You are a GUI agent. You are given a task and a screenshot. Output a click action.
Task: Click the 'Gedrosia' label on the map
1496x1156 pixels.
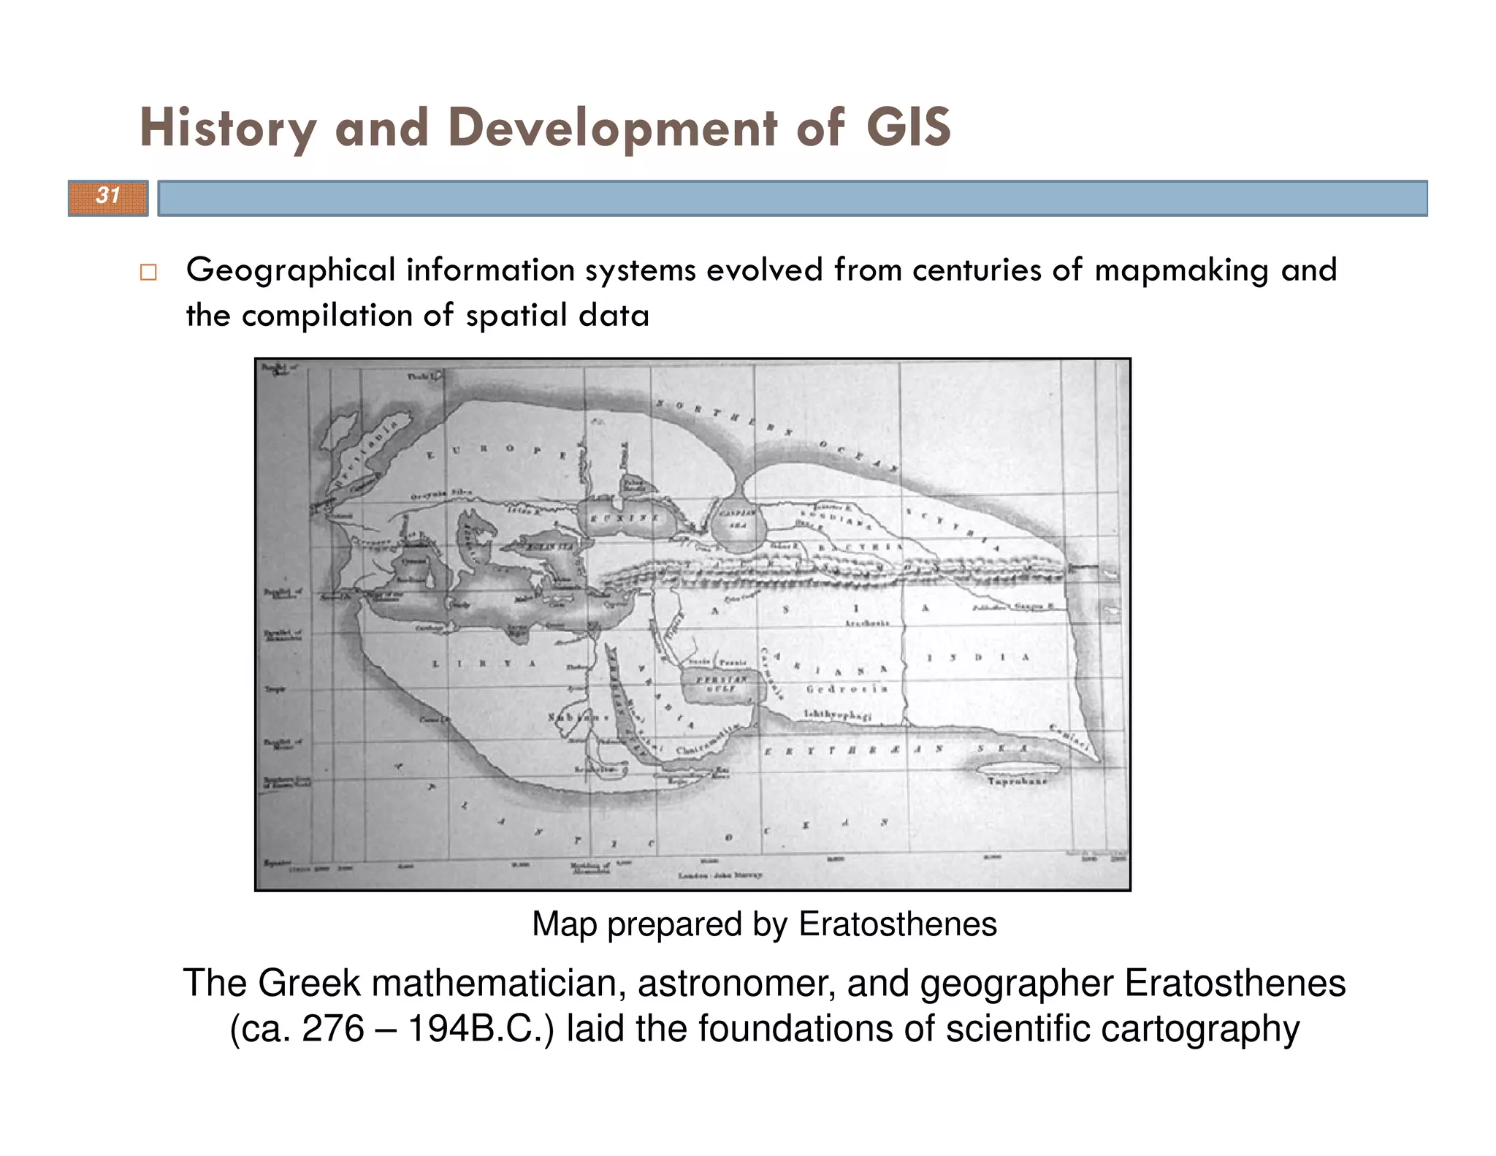[x=847, y=689]
